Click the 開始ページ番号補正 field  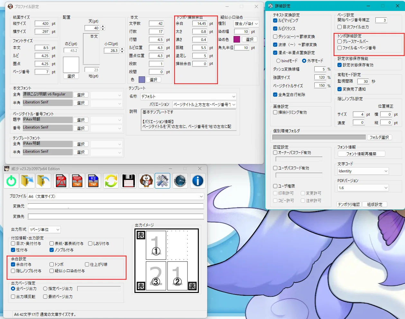[381, 20]
